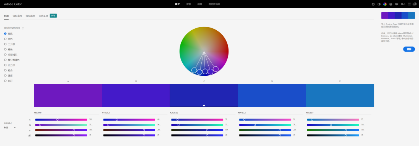The width and height of the screenshot is (419, 146).
Task: Click the base color triangle marker under swatch C
Action: coord(204,105)
